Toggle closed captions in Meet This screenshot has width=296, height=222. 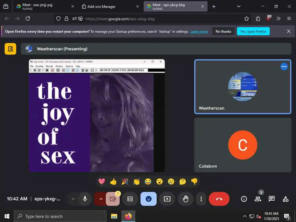pos(130,199)
